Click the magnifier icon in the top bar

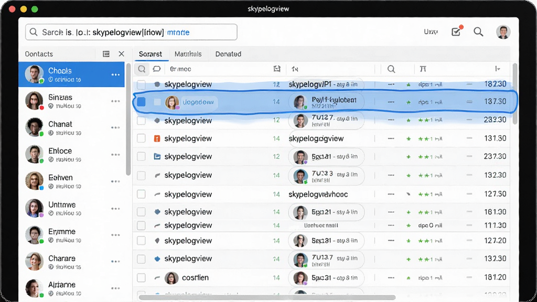pos(478,32)
